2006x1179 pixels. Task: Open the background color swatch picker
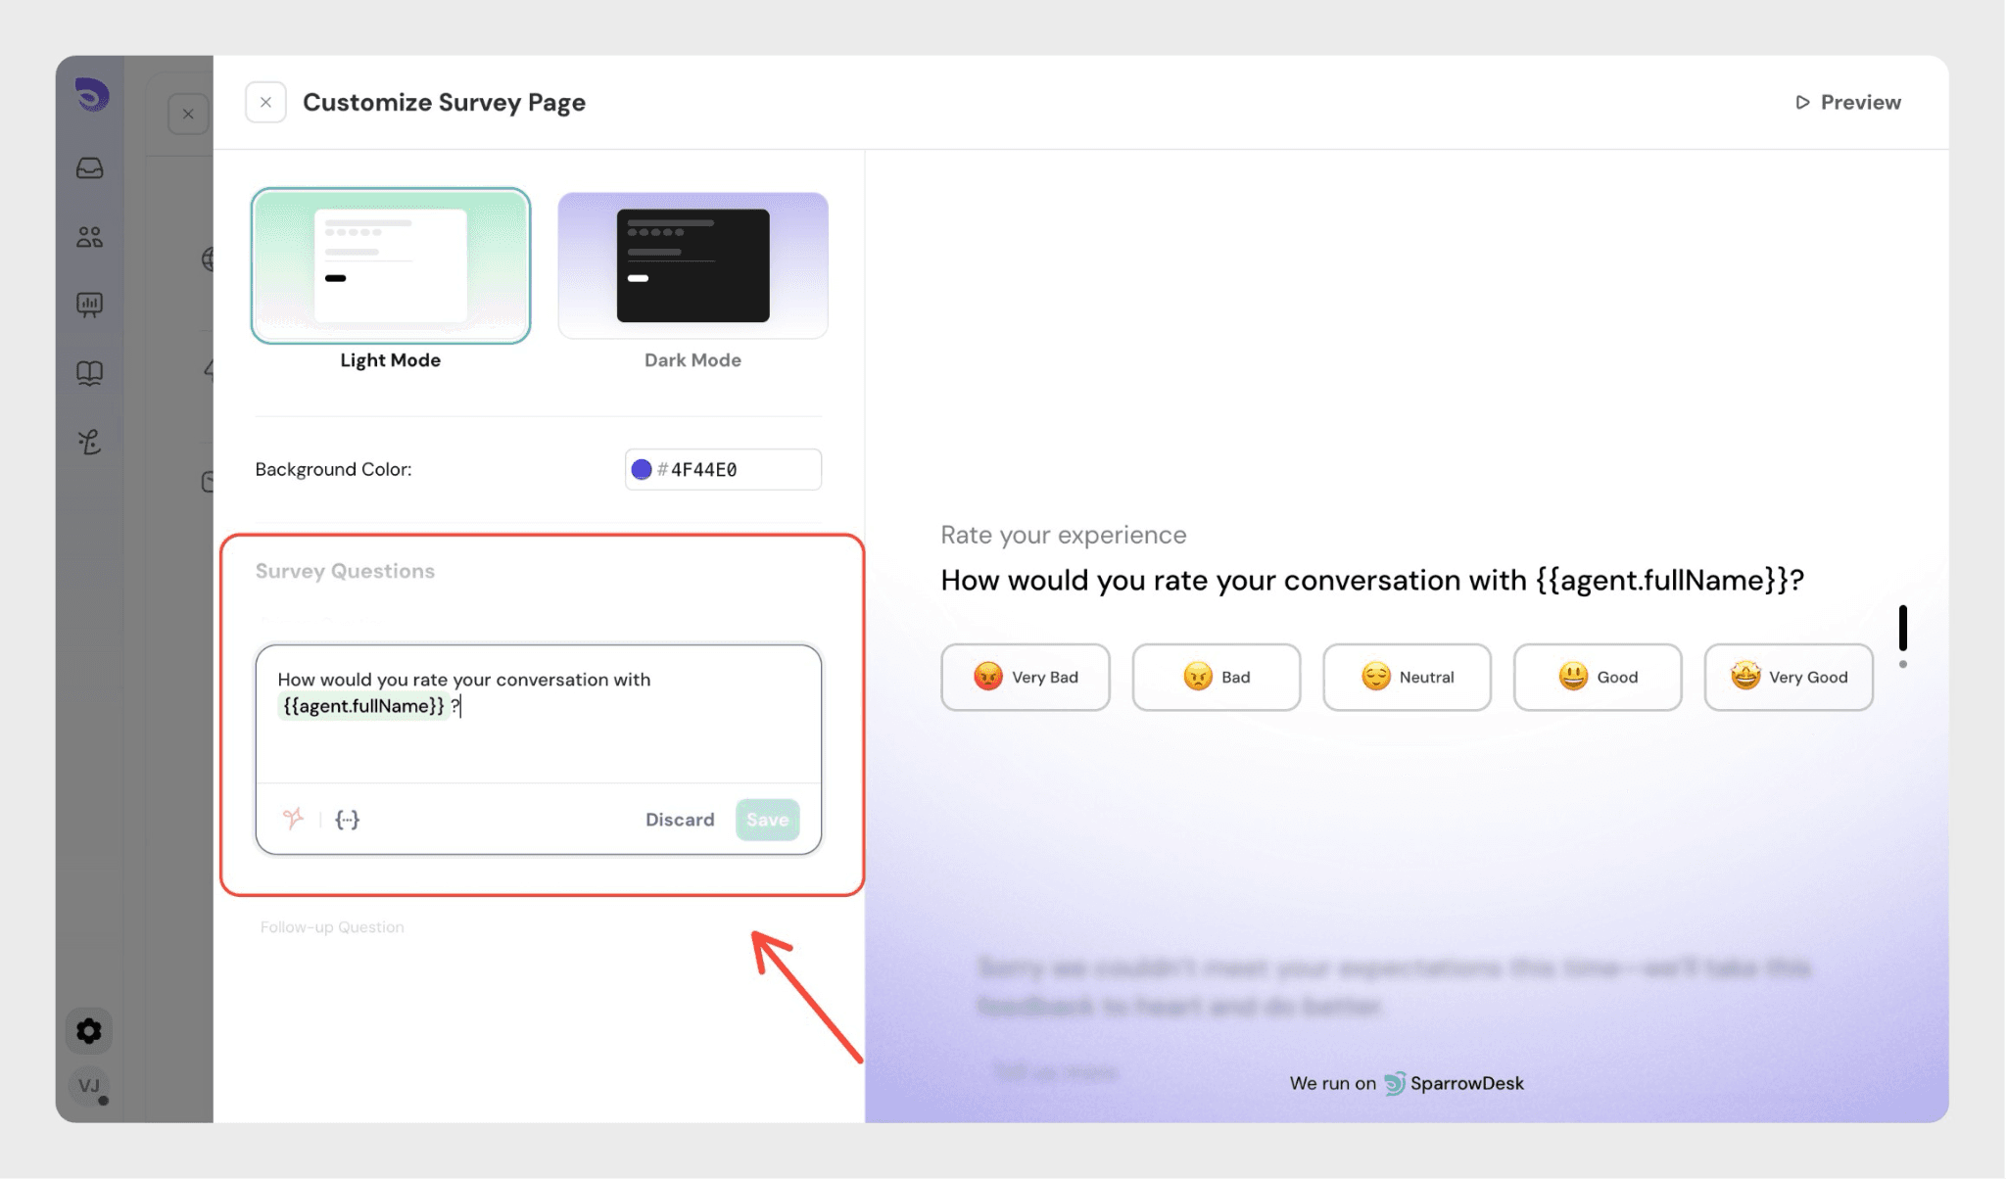(x=642, y=469)
